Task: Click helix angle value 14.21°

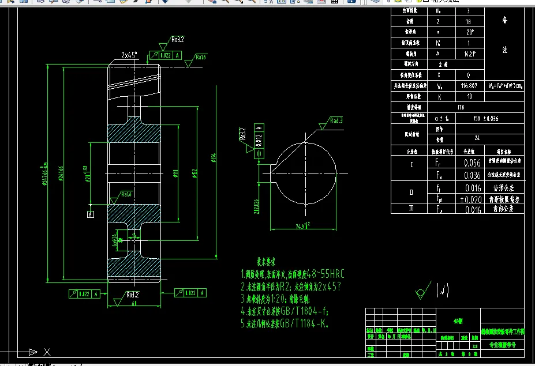Action: click(x=470, y=54)
